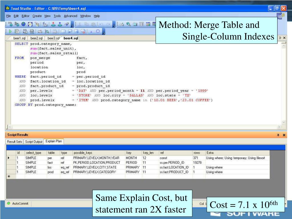Close the Script Results panel
Image resolution: width=292 pixels, height=219 pixels.
pos(284,135)
